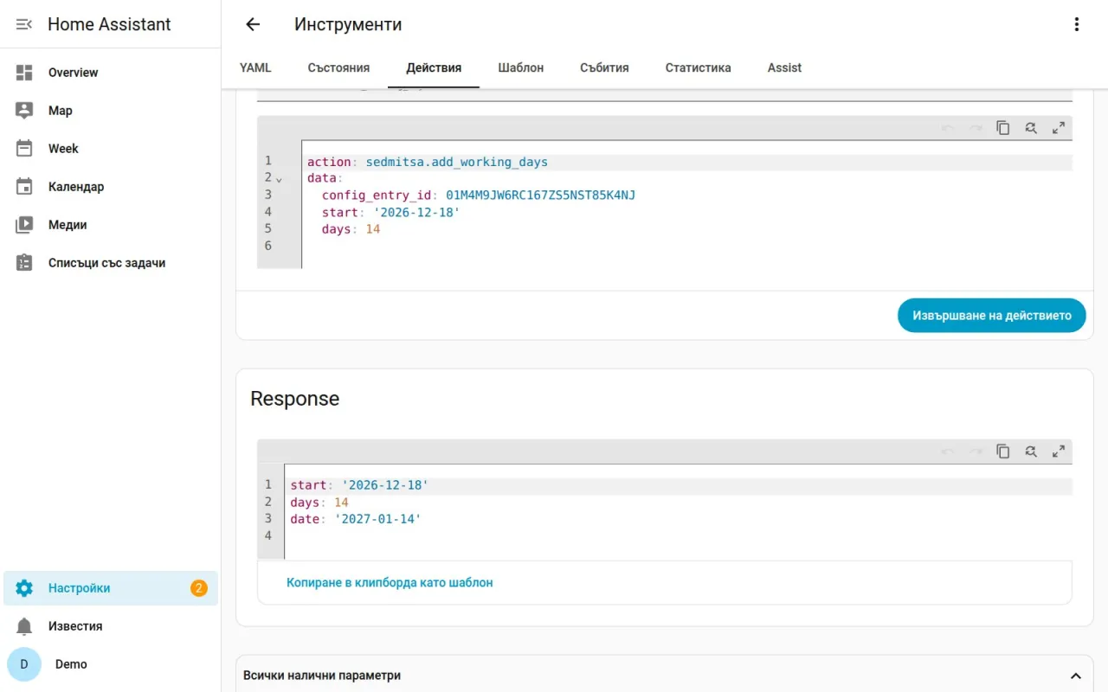Open Demo user avatar
This screenshot has width=1108, height=692.
point(24,664)
